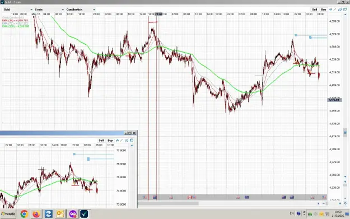
Task: Select the draw line tool in Gold chart
Action: point(335,10)
